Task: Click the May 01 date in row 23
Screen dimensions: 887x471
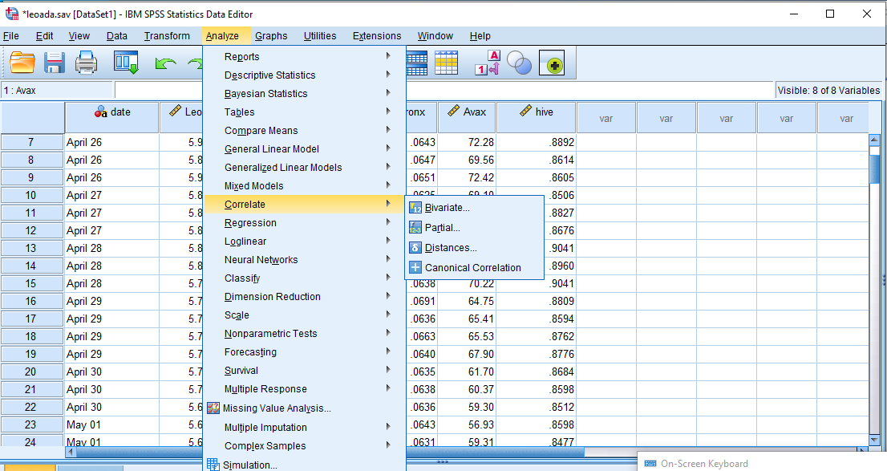Action: 112,424
